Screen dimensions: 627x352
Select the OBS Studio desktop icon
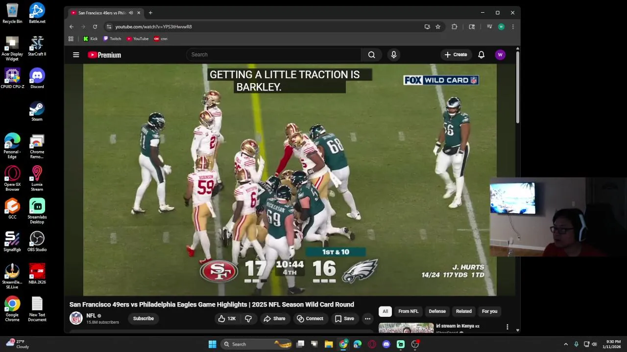point(37,242)
